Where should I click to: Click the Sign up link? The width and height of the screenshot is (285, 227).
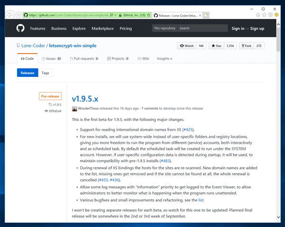click(x=257, y=28)
